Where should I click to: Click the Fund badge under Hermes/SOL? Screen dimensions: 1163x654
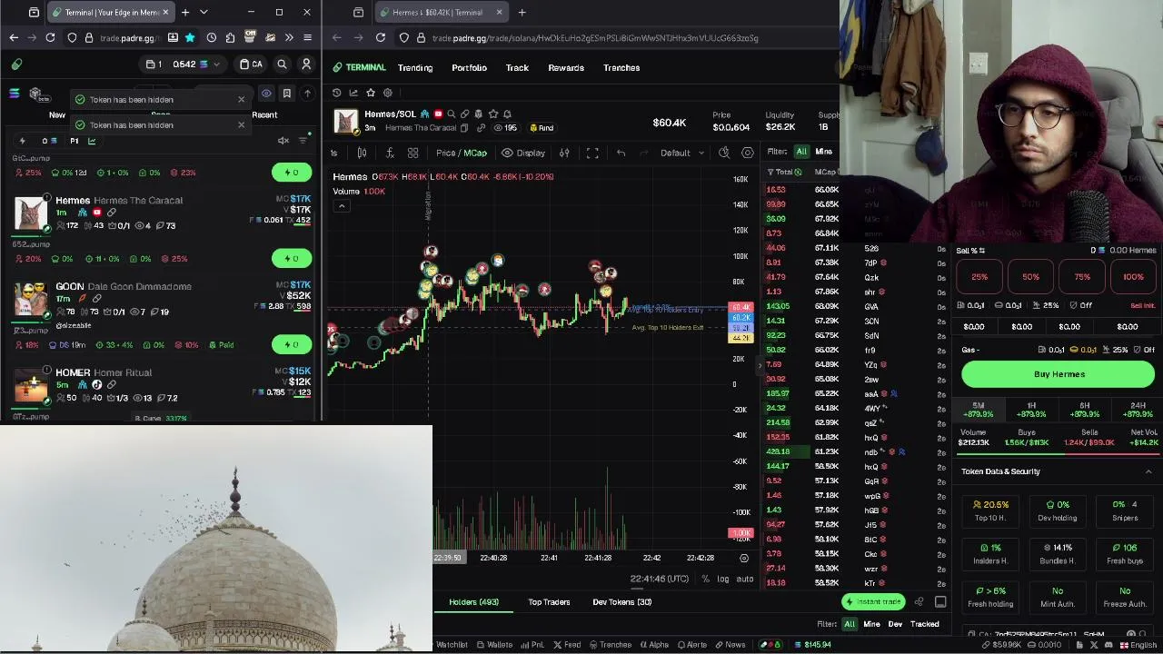click(542, 128)
